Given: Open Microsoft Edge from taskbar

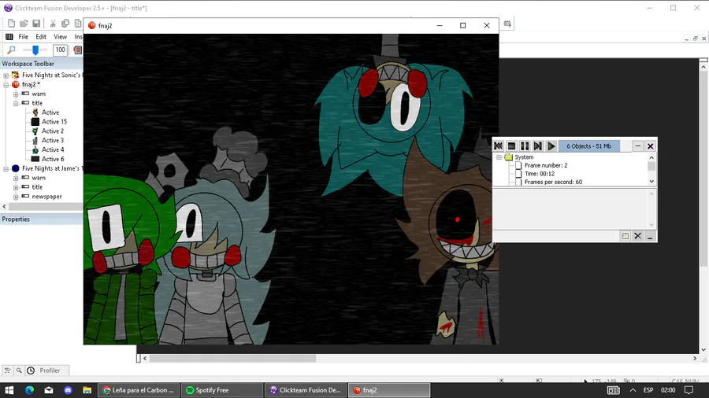Looking at the screenshot, I should click(x=29, y=390).
